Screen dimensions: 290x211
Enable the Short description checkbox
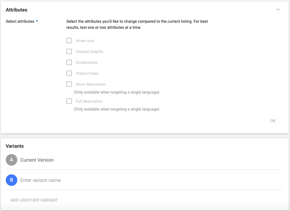click(x=69, y=84)
